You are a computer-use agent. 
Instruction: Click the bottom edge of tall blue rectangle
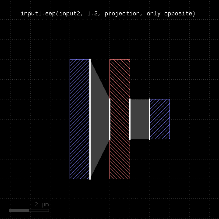80,179
